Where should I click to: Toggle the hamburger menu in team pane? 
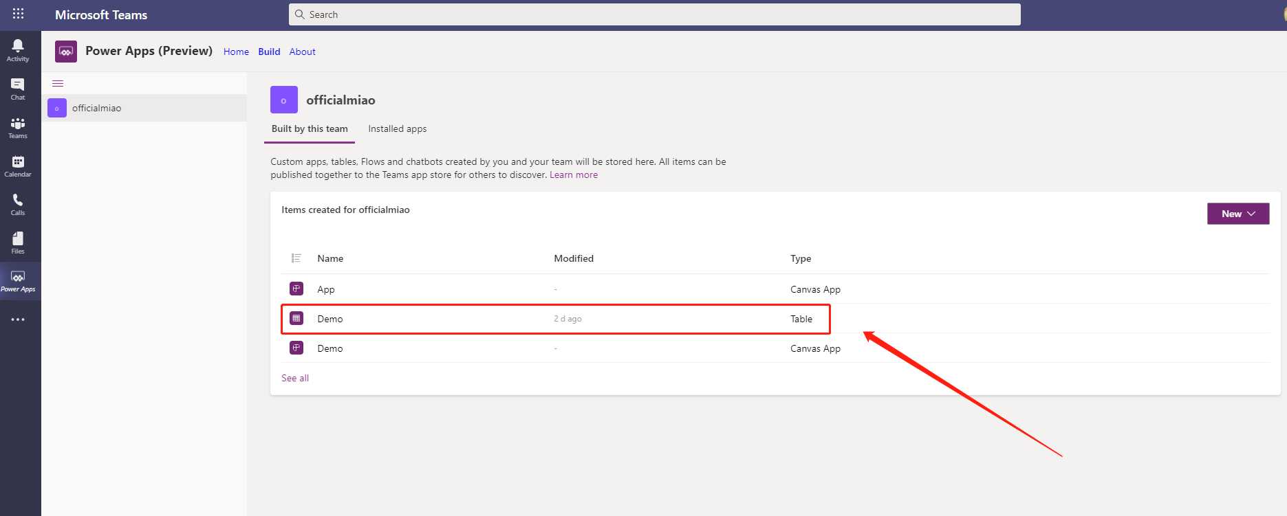[58, 84]
